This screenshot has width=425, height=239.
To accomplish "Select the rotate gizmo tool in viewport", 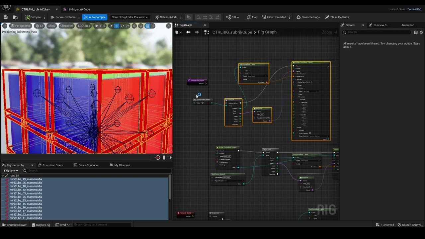I will point(122,26).
